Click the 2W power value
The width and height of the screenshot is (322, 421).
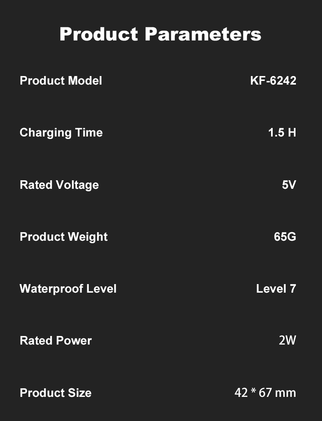[x=287, y=340]
